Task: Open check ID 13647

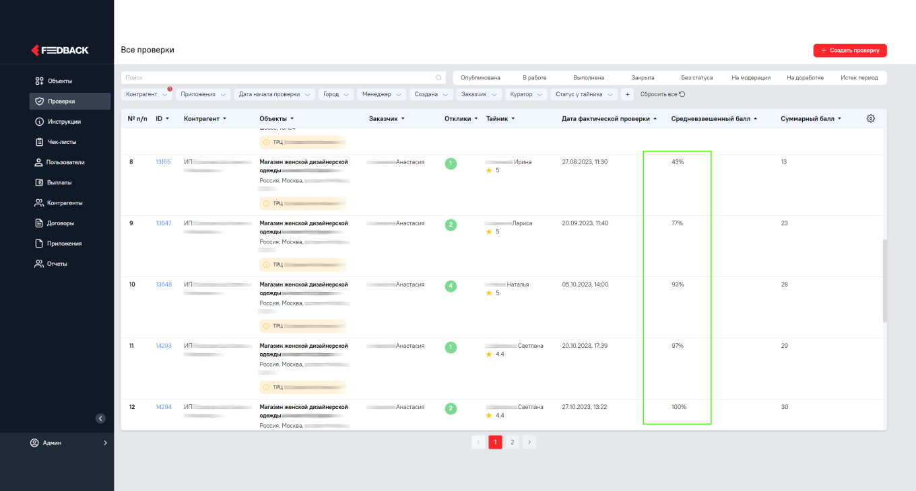Action: pyautogui.click(x=163, y=223)
